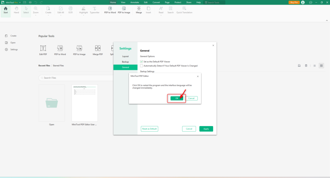The image size is (330, 178).
Task: Click the delete trash icon for recent files
Action: [306, 66]
